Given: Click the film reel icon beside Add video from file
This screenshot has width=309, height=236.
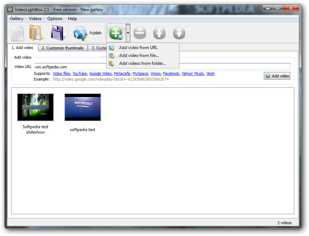Looking at the screenshot, I should coord(111,56).
